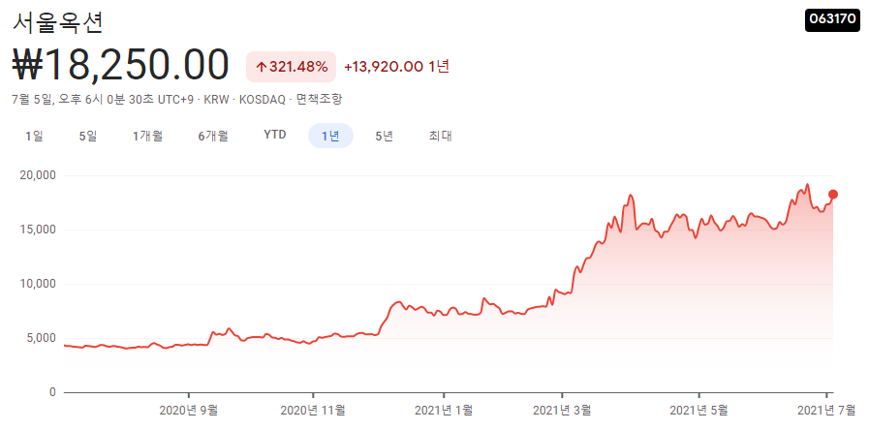The image size is (869, 430).
Task: Click the 서울옥션 stock title
Action: click(57, 21)
